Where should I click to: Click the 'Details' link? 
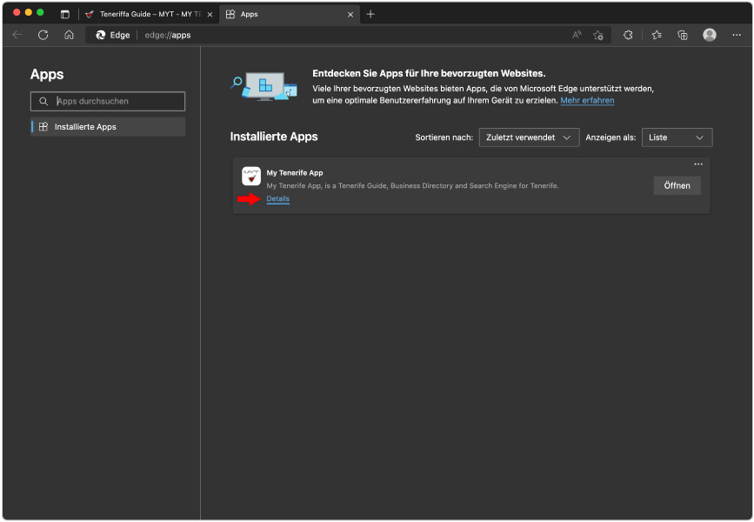pyautogui.click(x=277, y=199)
